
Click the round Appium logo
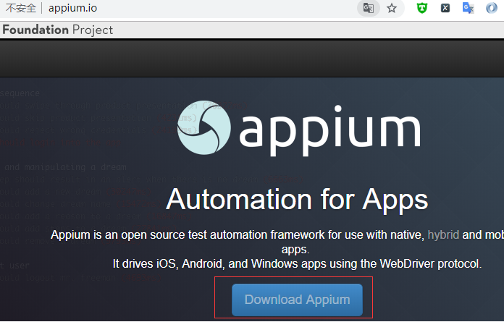click(x=203, y=128)
